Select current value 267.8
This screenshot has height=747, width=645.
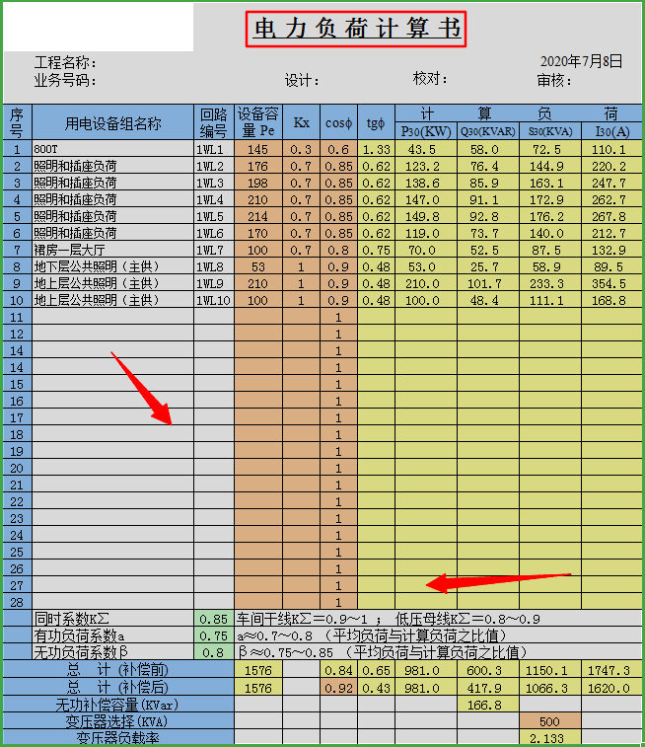(x=611, y=216)
